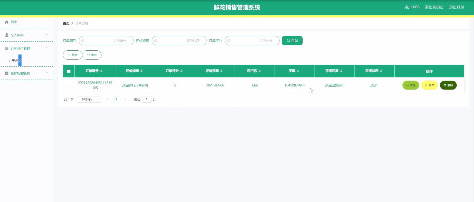
Task: Click the search icon in 订单评分 field
Action: click(229, 41)
